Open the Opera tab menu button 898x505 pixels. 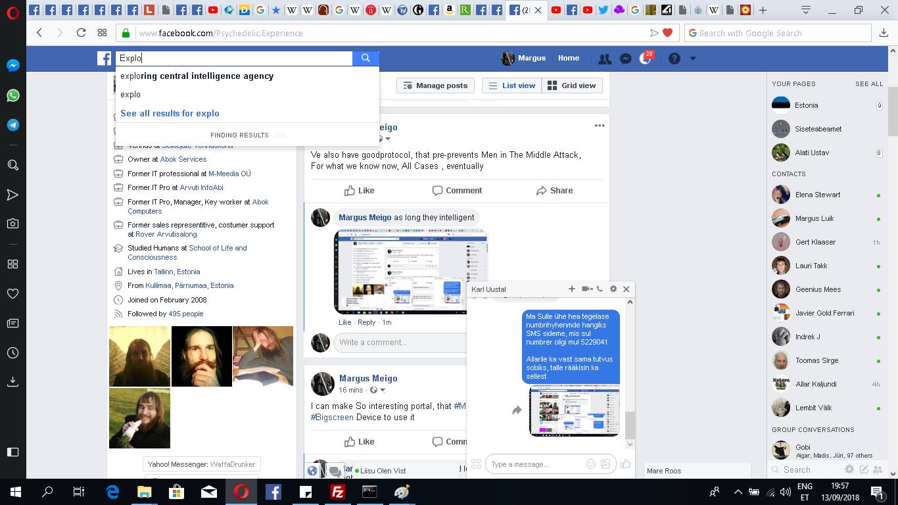[x=806, y=10]
